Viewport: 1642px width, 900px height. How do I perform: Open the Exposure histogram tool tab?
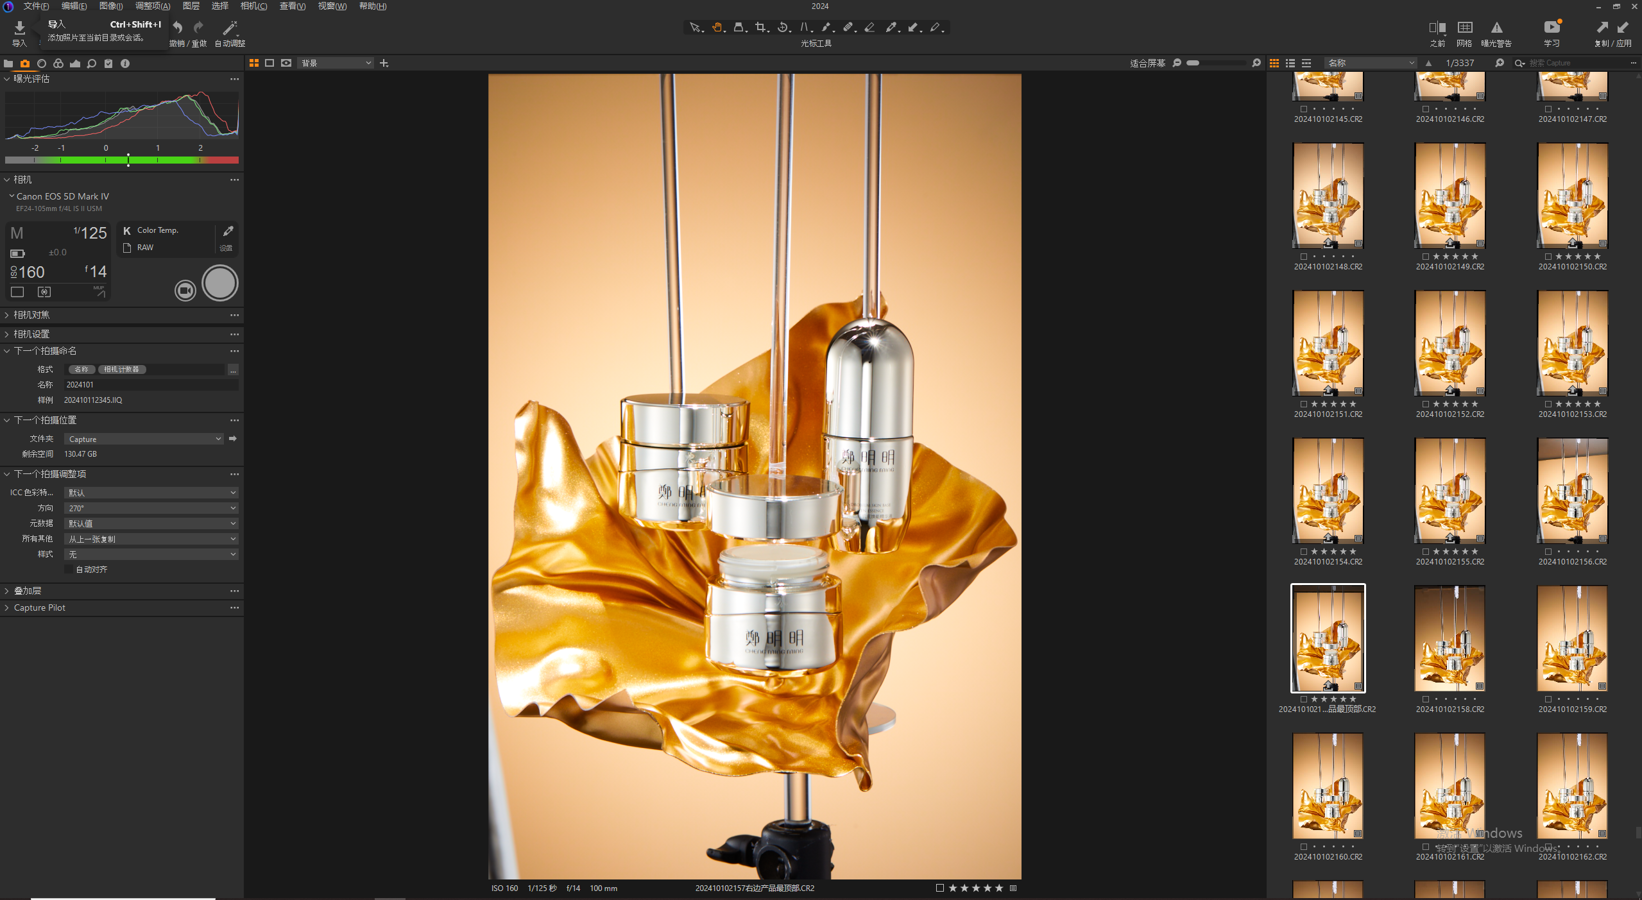click(x=75, y=64)
